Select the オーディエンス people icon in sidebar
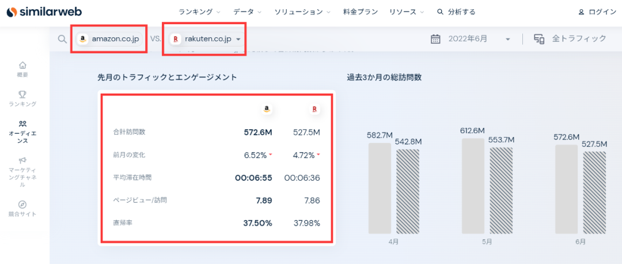622x264 pixels. pos(22,123)
